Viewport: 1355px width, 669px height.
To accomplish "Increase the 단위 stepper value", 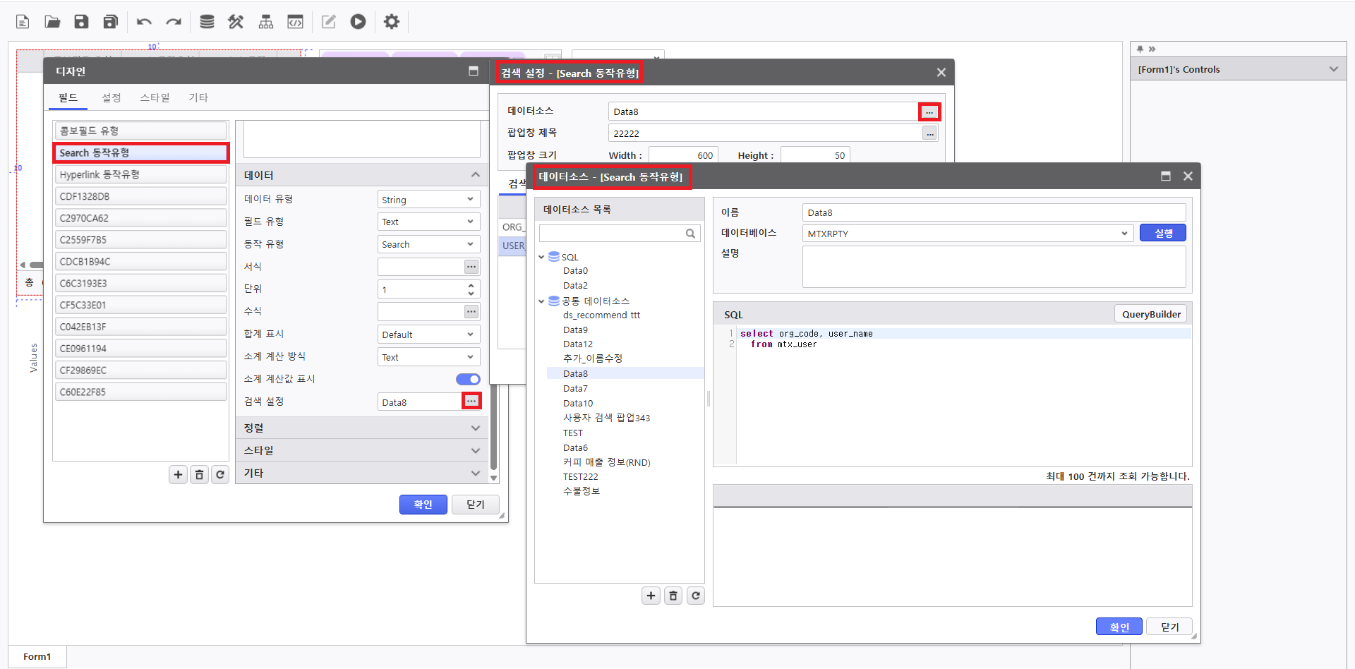I will pyautogui.click(x=471, y=286).
